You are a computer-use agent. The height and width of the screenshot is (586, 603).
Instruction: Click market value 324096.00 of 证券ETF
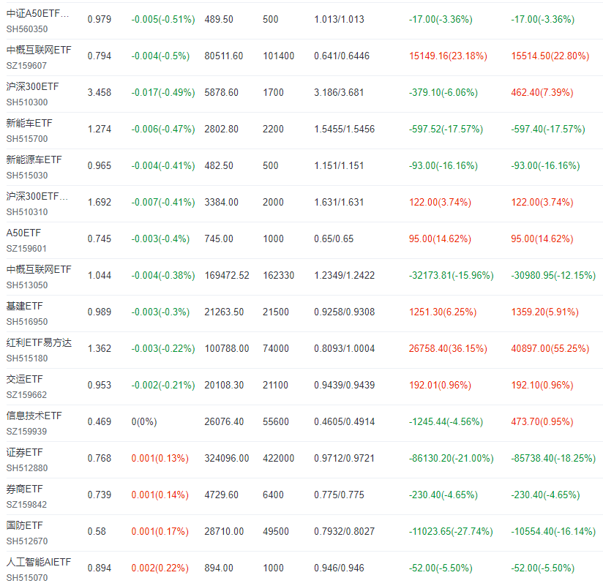[x=227, y=458]
